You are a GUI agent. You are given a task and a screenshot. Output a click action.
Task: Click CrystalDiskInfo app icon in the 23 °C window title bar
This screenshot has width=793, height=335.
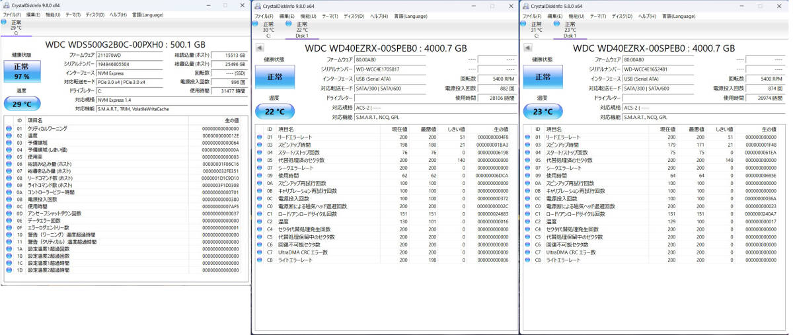click(x=525, y=6)
